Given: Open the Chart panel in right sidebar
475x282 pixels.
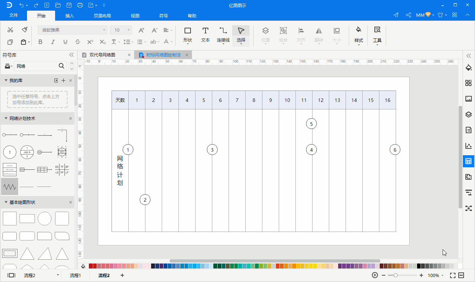Looking at the screenshot, I should click(469, 146).
